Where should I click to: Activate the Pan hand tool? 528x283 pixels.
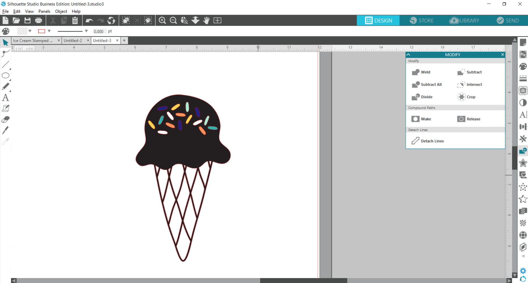pyautogui.click(x=206, y=20)
